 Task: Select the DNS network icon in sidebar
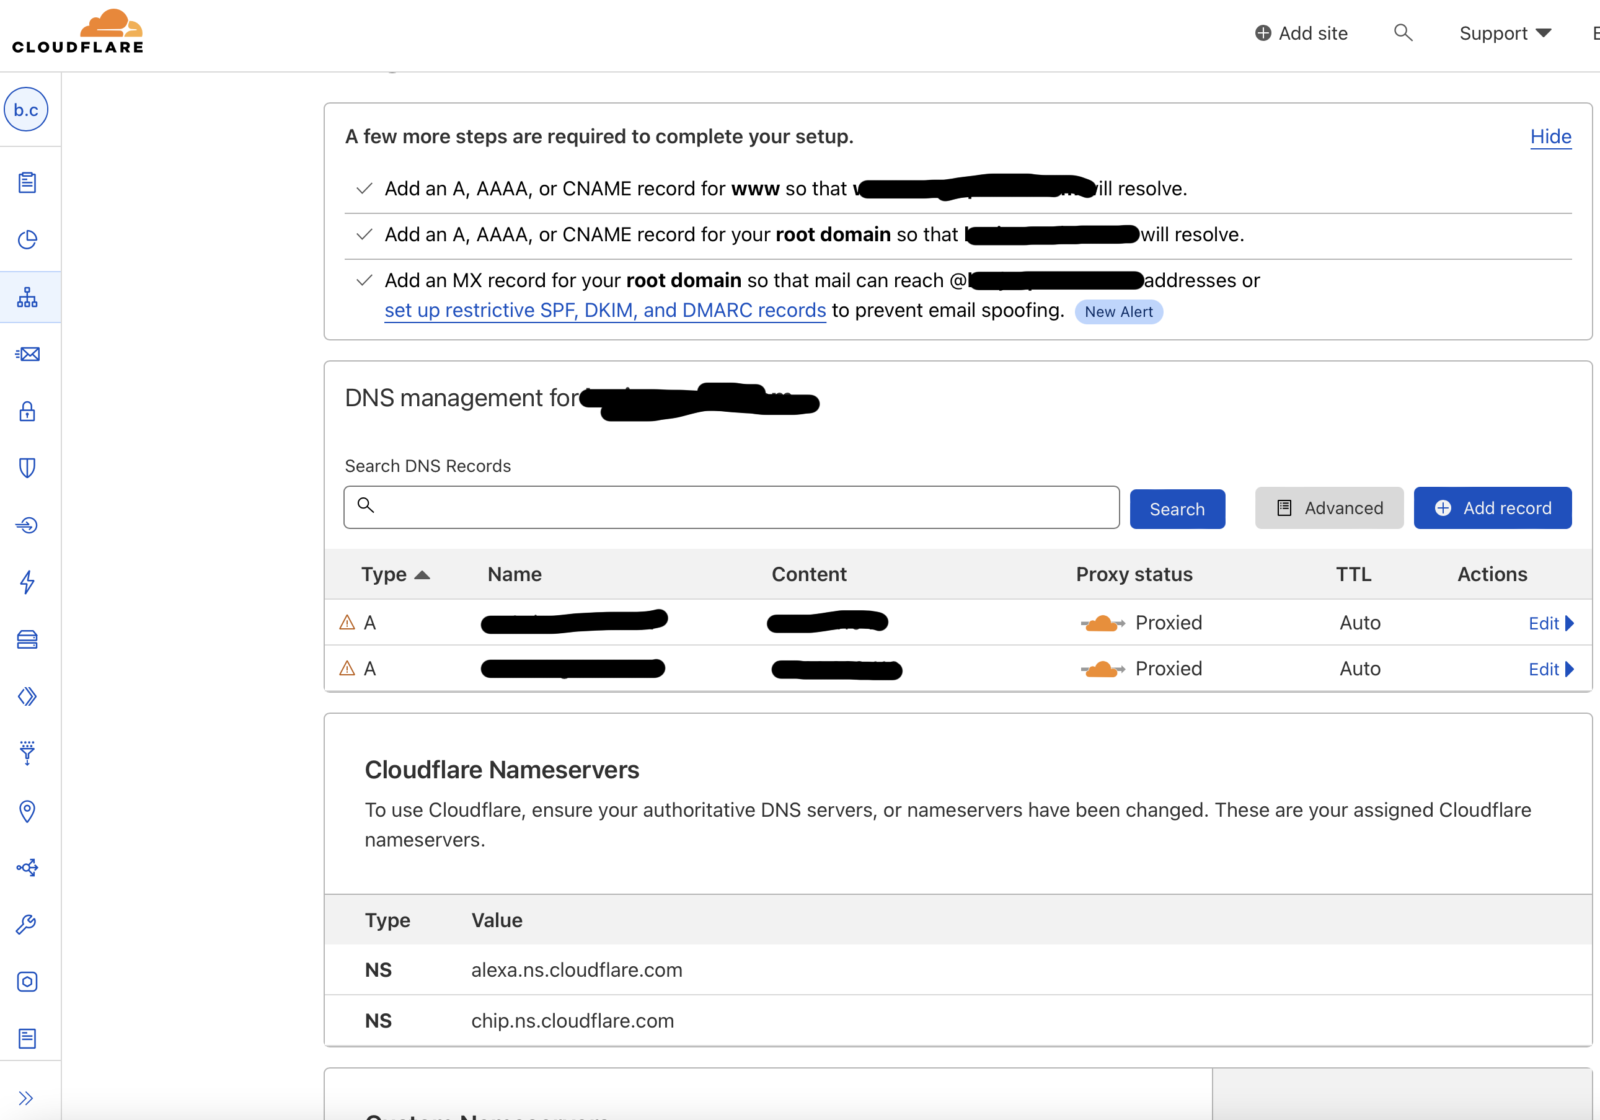coord(27,297)
